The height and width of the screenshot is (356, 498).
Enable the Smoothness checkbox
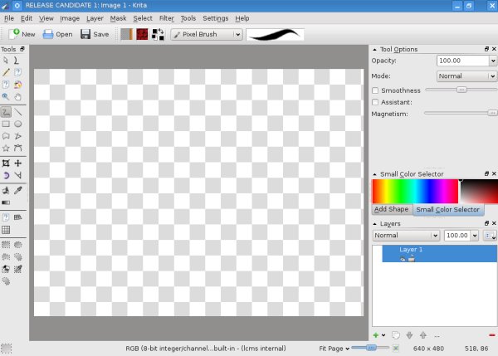375,90
